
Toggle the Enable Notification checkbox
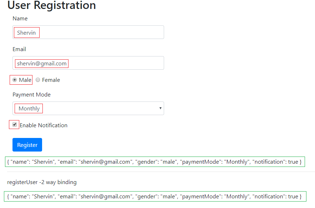click(14, 124)
